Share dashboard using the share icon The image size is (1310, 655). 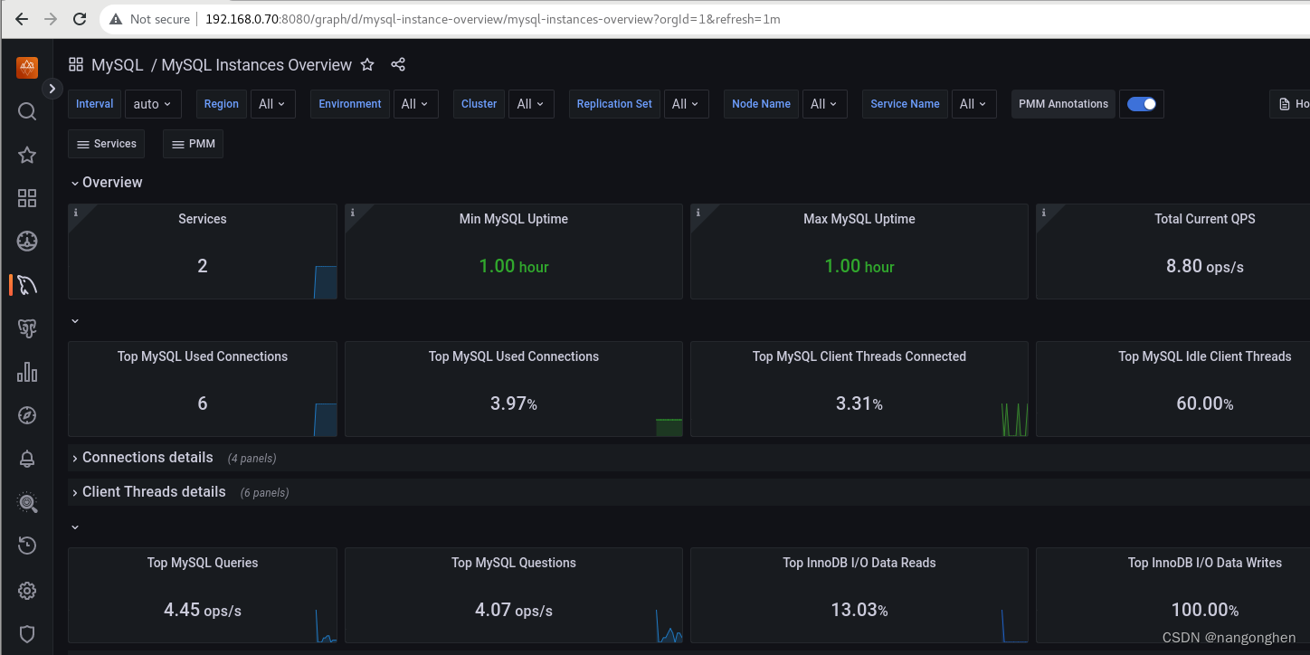(x=398, y=64)
